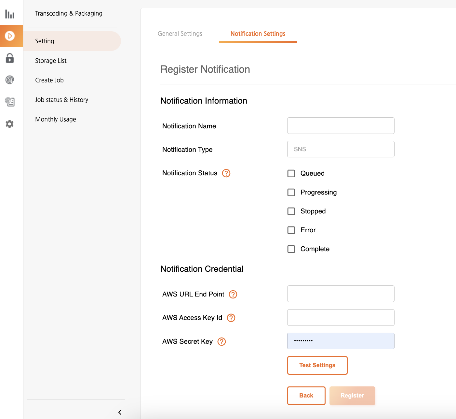Tick the Complete status checkbox

pyautogui.click(x=291, y=249)
